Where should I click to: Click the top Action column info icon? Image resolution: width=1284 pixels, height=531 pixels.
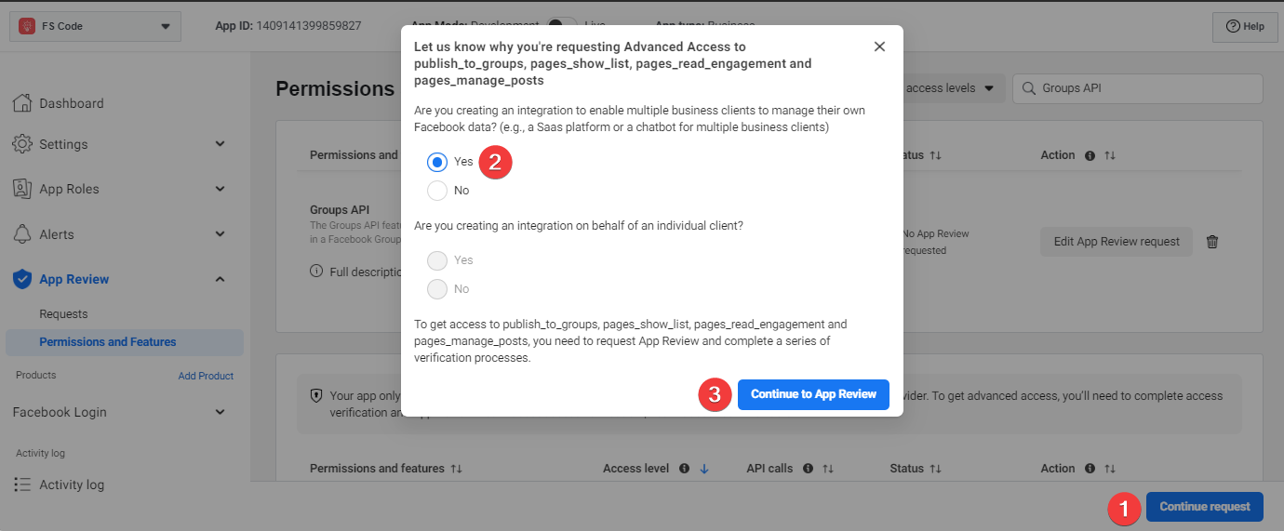pyautogui.click(x=1090, y=155)
